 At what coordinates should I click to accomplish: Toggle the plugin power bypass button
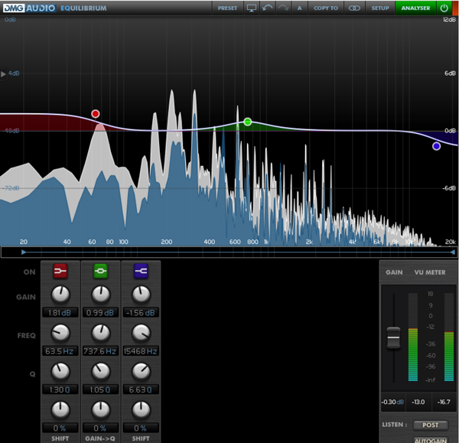[444, 8]
